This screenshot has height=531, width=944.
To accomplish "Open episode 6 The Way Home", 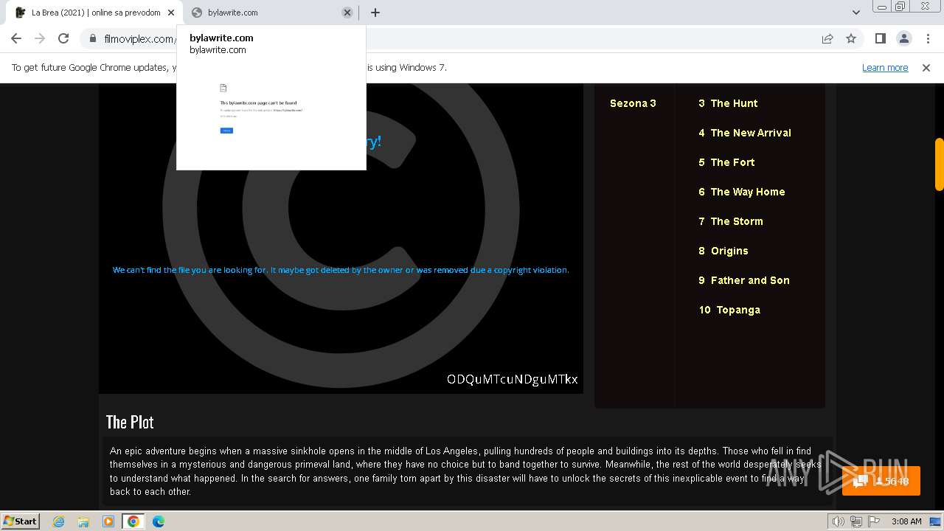I will pos(742,192).
